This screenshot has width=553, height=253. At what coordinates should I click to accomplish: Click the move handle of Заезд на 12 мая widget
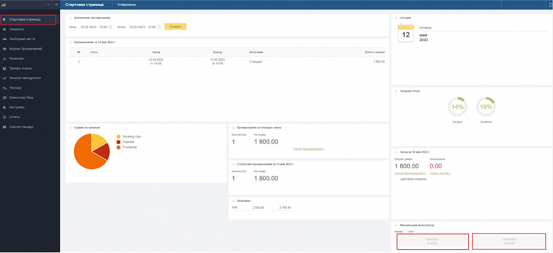pyautogui.click(x=396, y=152)
